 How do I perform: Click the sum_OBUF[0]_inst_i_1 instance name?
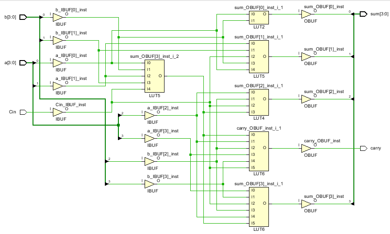pyautogui.click(x=258, y=8)
